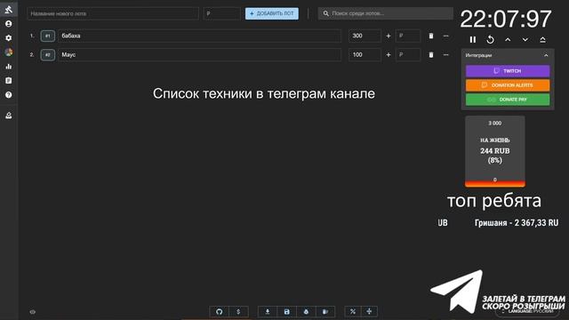Click the money bag icon in bottom toolbar
This screenshot has height=320, width=569.
(x=306, y=312)
